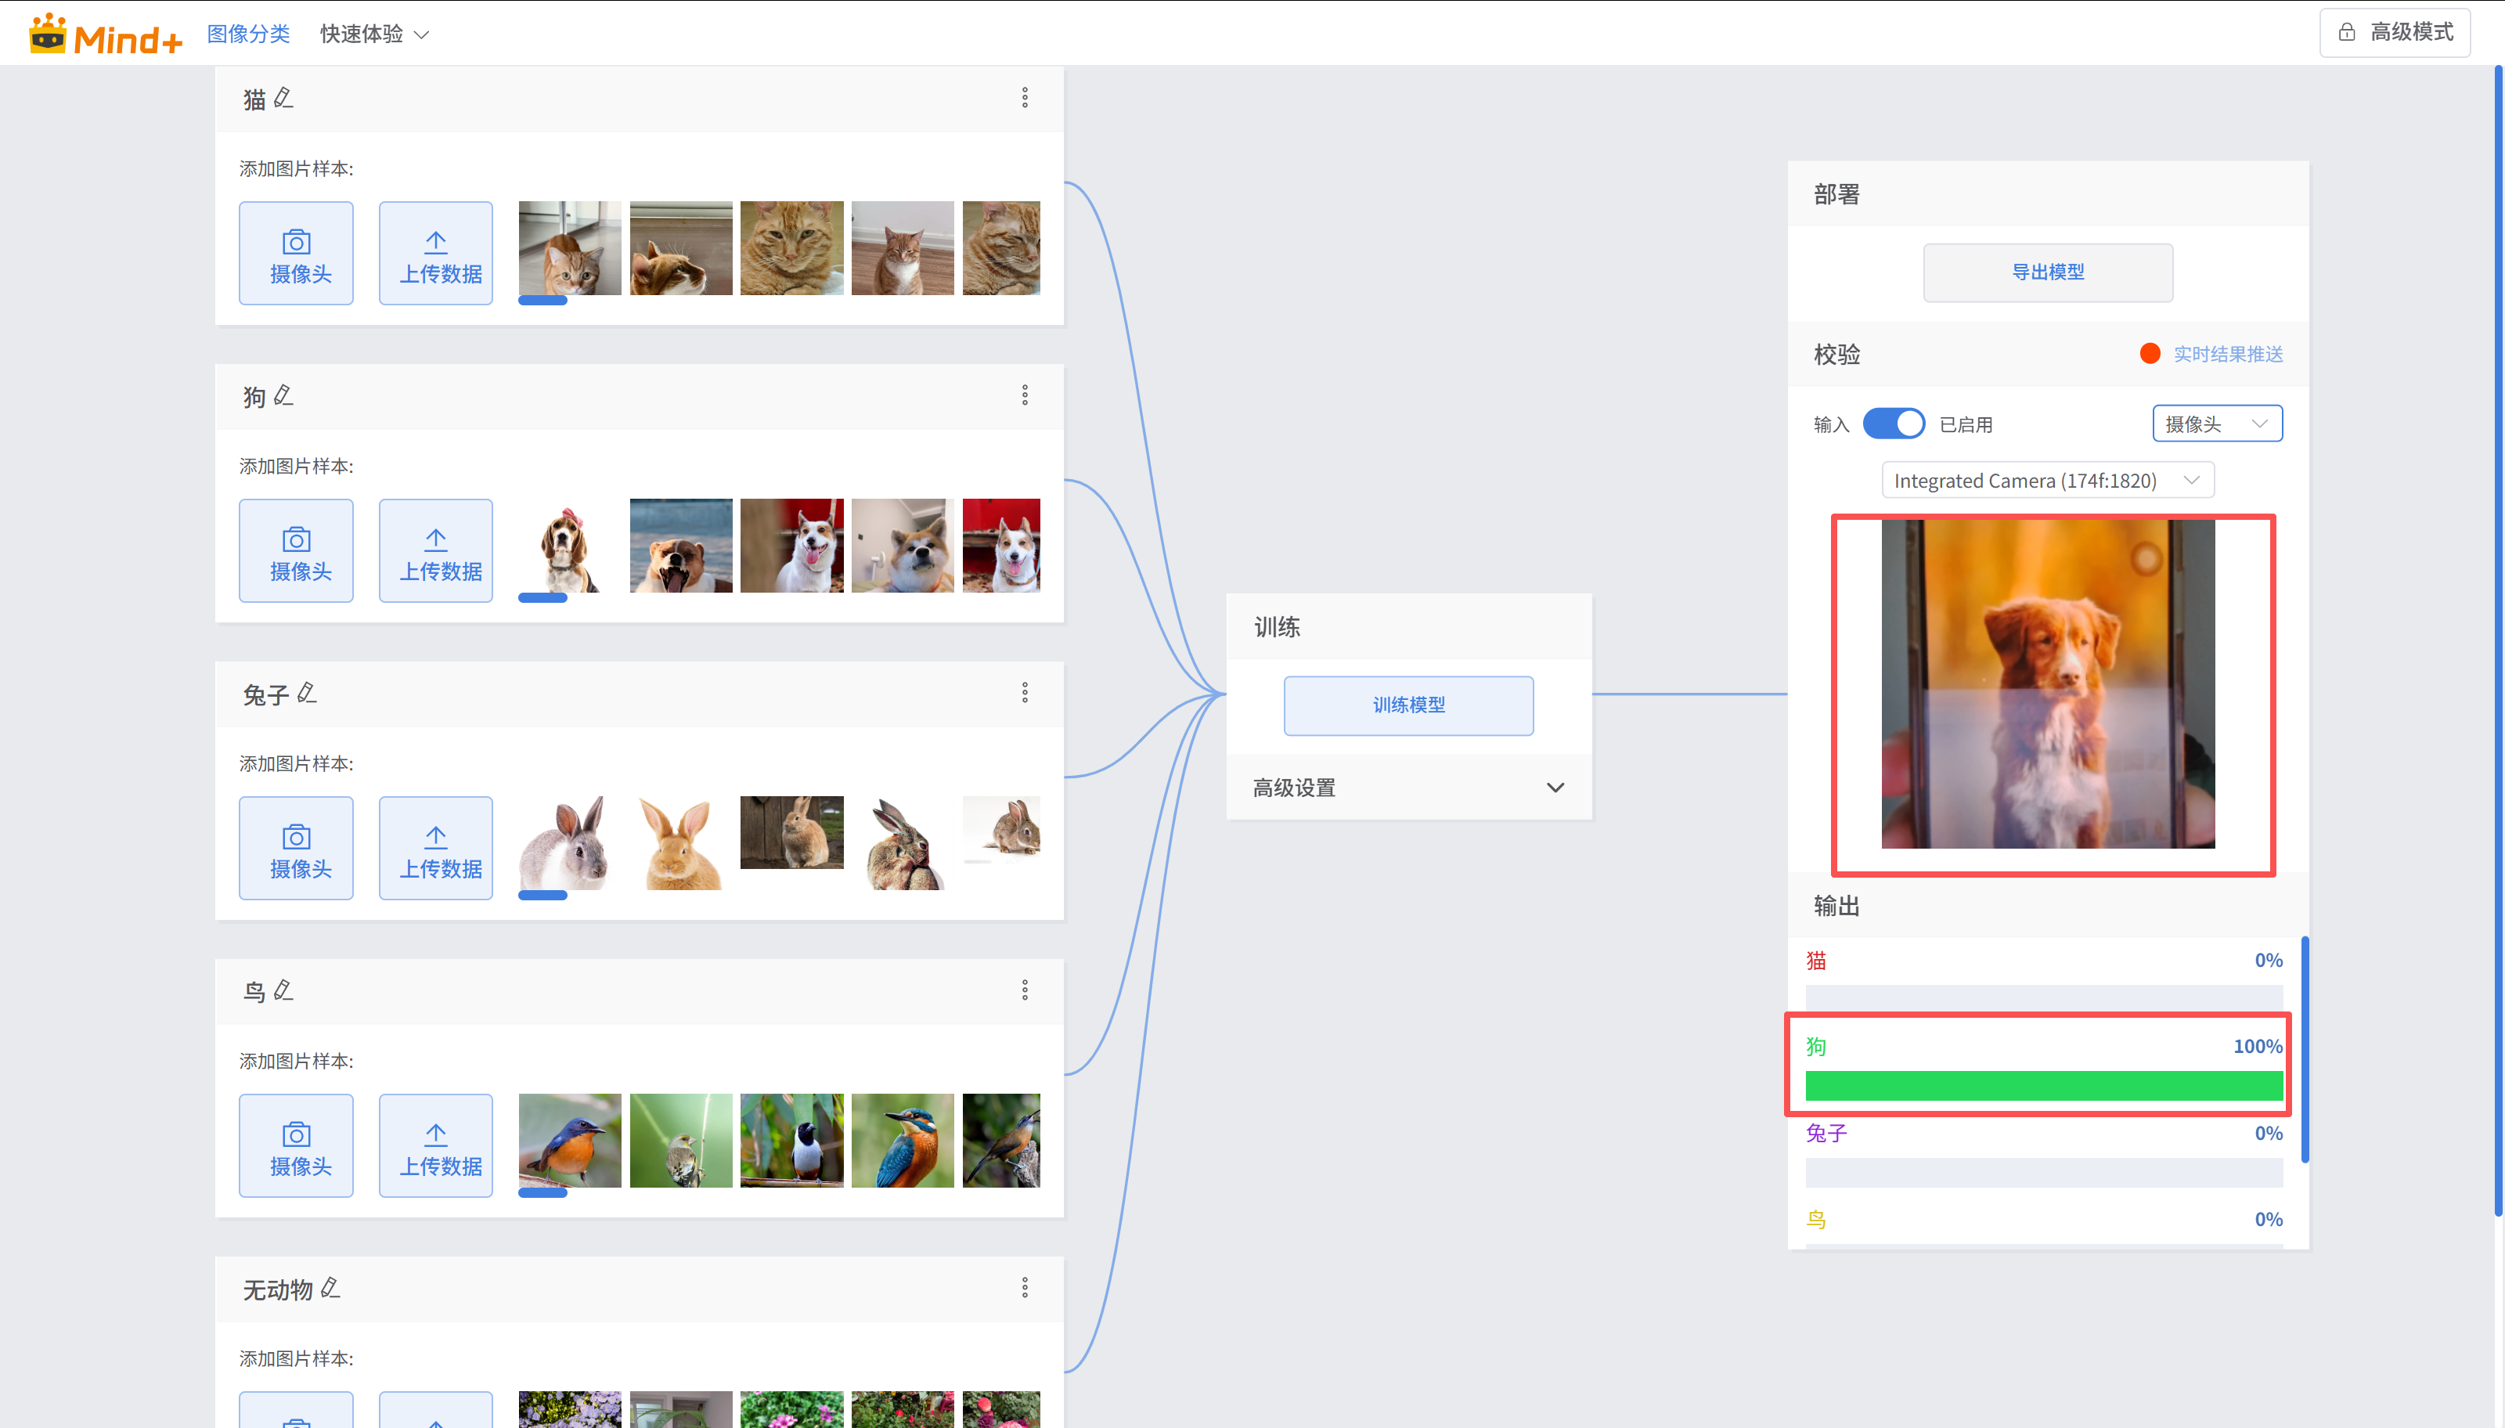
Task: Open the 快速体验 dropdown menu
Action: (x=373, y=34)
